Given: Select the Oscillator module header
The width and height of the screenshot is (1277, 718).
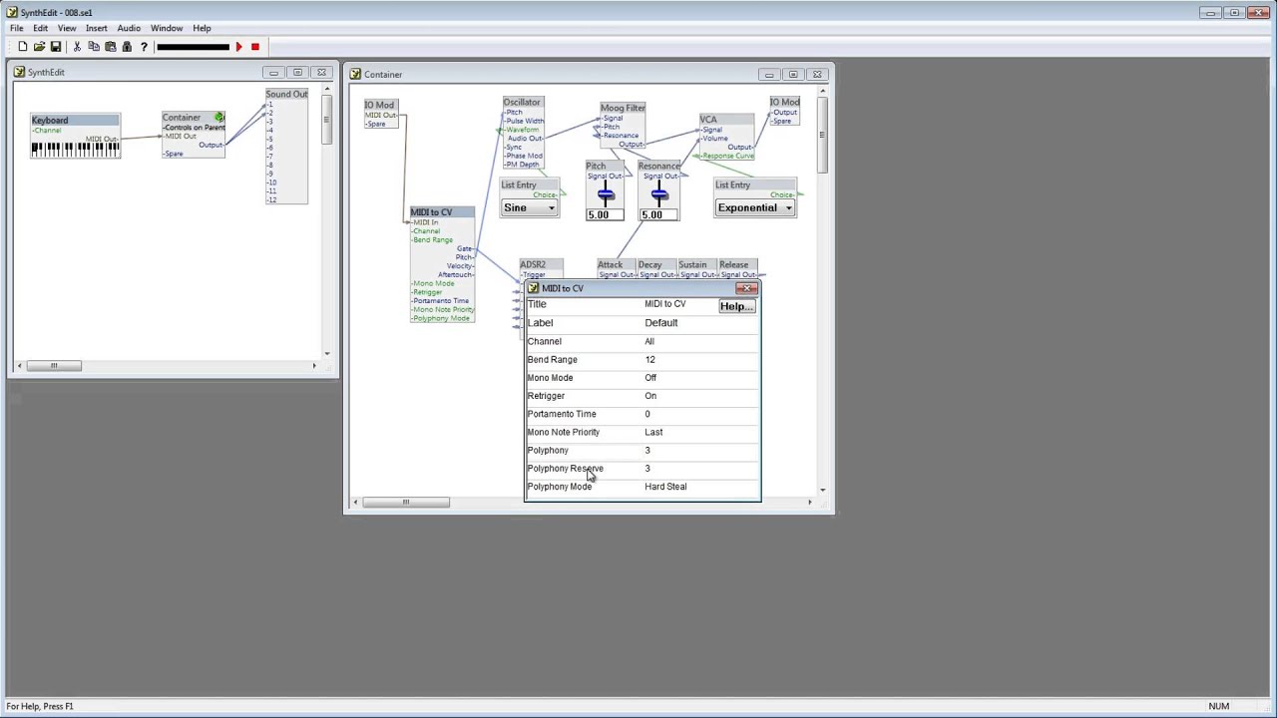Looking at the screenshot, I should [x=523, y=102].
